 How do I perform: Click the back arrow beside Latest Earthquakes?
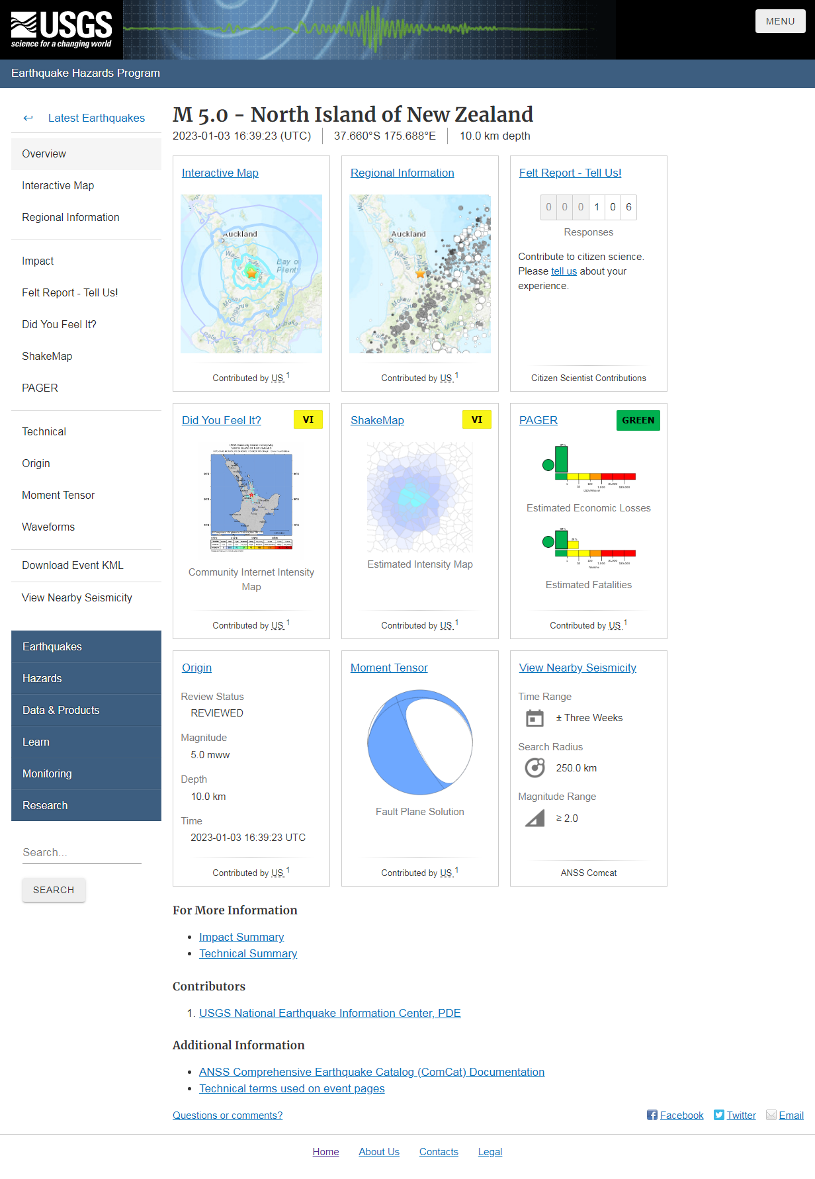(x=28, y=118)
